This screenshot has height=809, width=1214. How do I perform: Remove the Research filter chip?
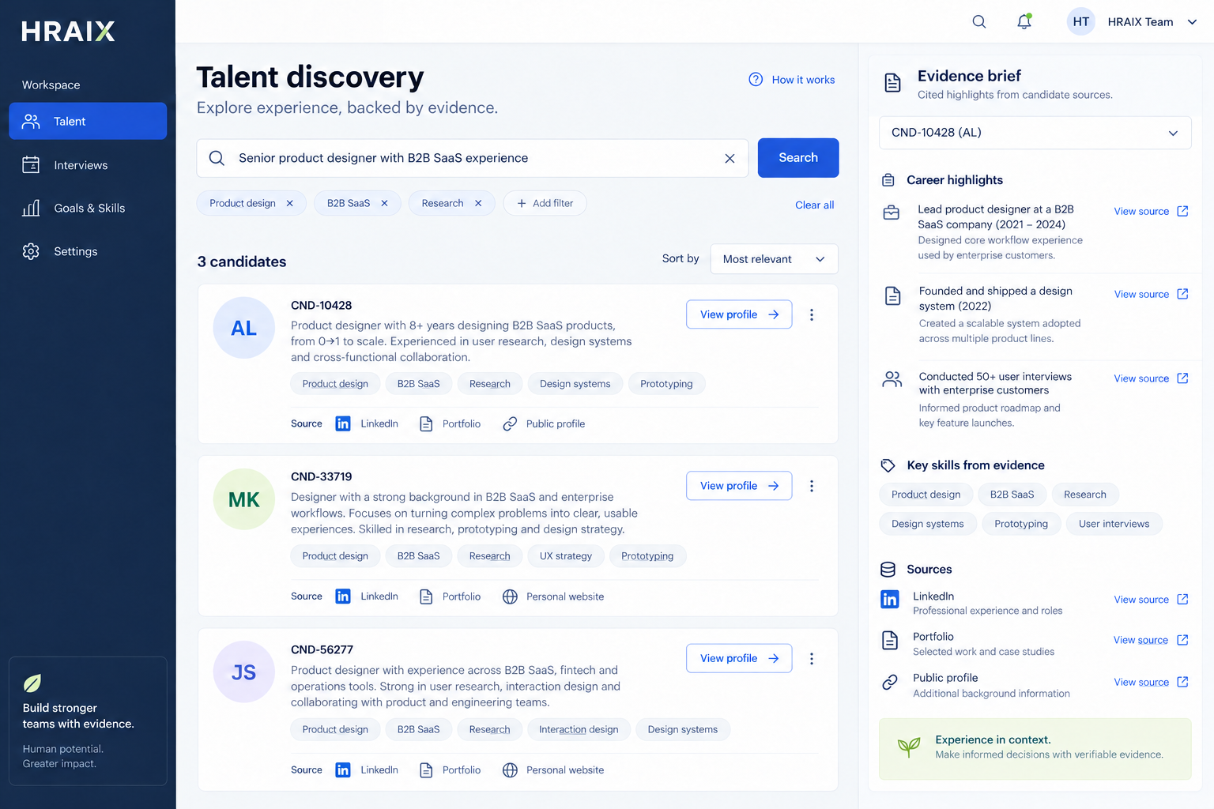coord(478,203)
